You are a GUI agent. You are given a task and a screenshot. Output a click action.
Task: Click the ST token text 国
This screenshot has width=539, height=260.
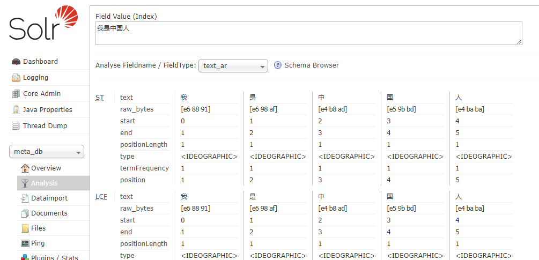point(390,97)
